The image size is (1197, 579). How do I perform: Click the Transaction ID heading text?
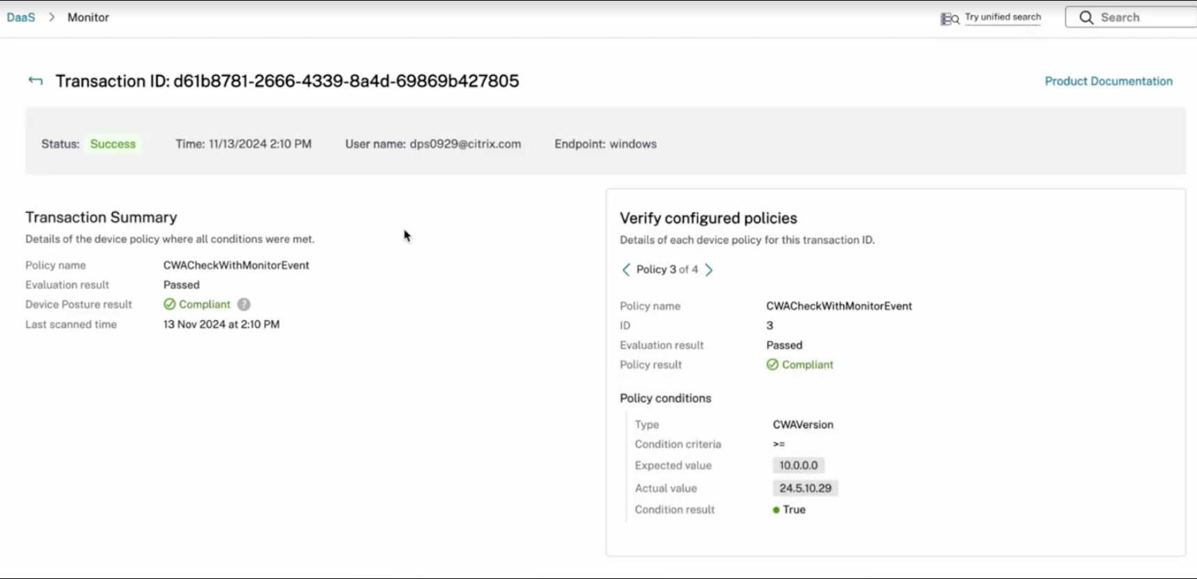[x=287, y=81]
